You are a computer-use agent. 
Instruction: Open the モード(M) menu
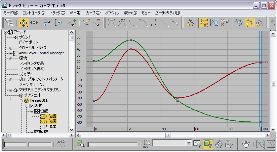click(x=11, y=13)
